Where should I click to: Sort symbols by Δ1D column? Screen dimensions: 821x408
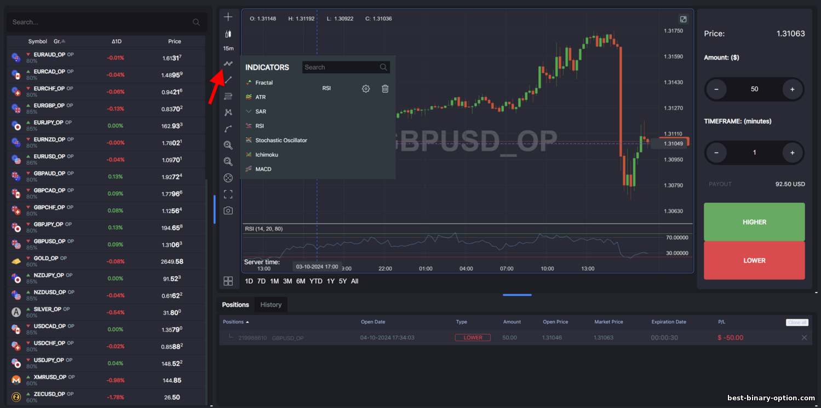[x=116, y=41]
